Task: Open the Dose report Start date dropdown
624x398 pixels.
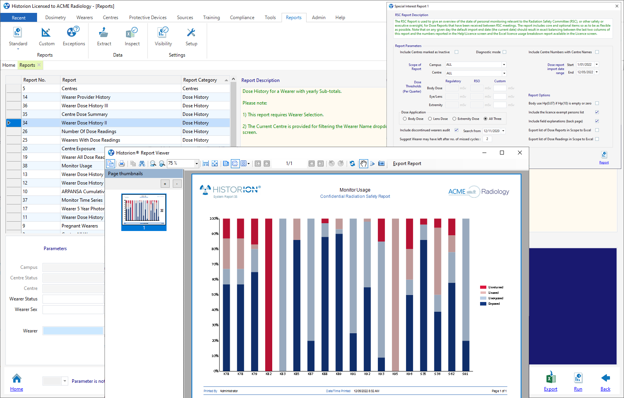Action: click(596, 65)
